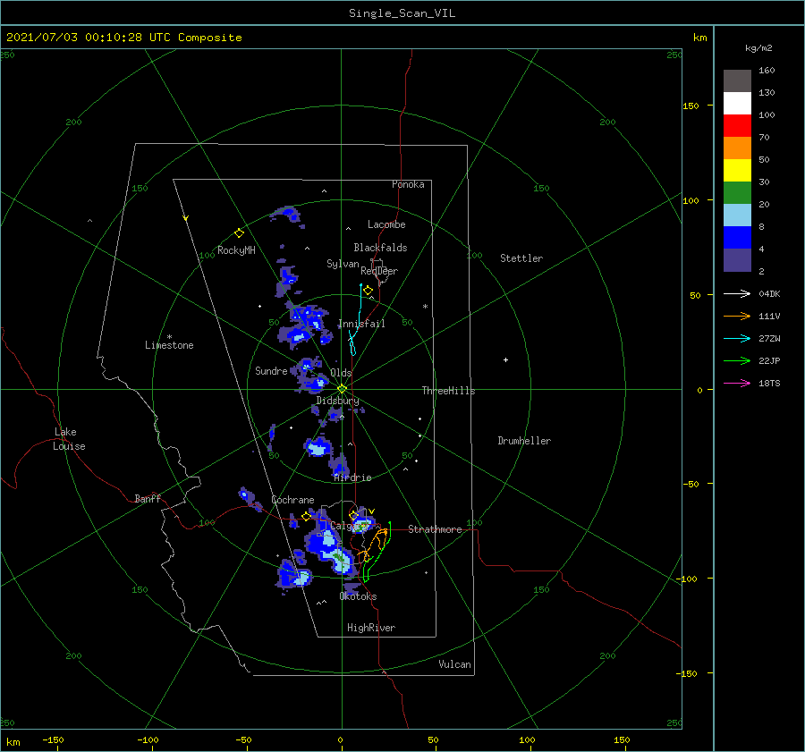Click the Stettler town label

521,258
